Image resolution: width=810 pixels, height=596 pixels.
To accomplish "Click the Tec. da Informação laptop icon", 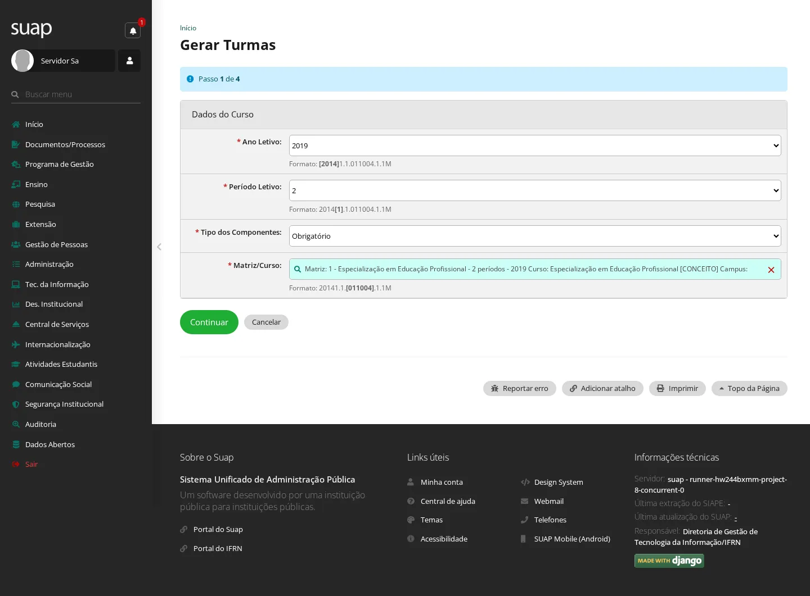I will pyautogui.click(x=16, y=284).
